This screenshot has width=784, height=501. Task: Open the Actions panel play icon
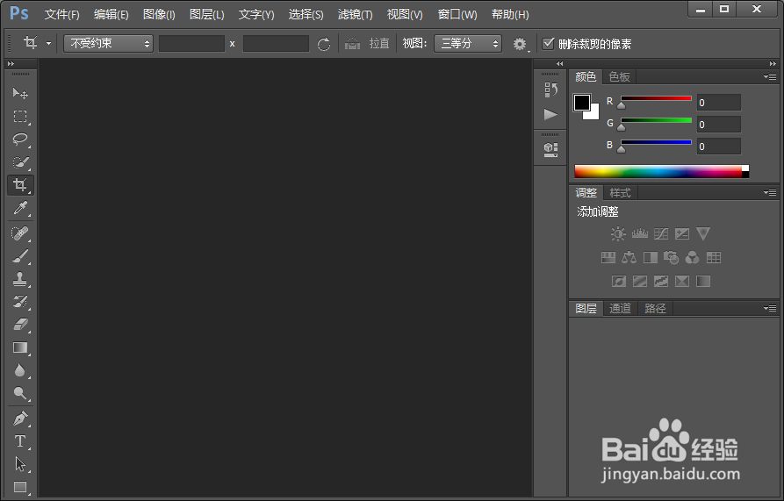coord(550,114)
